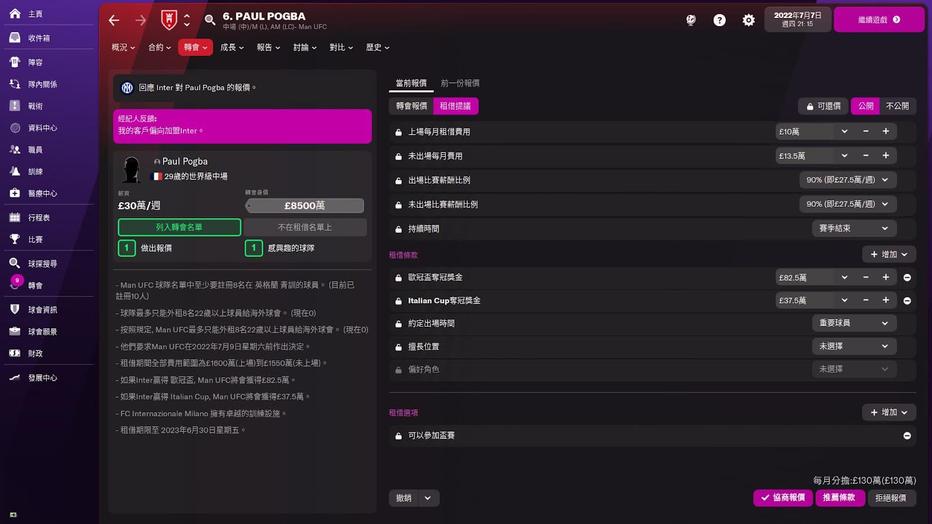Open 報告 menu

point(268,47)
